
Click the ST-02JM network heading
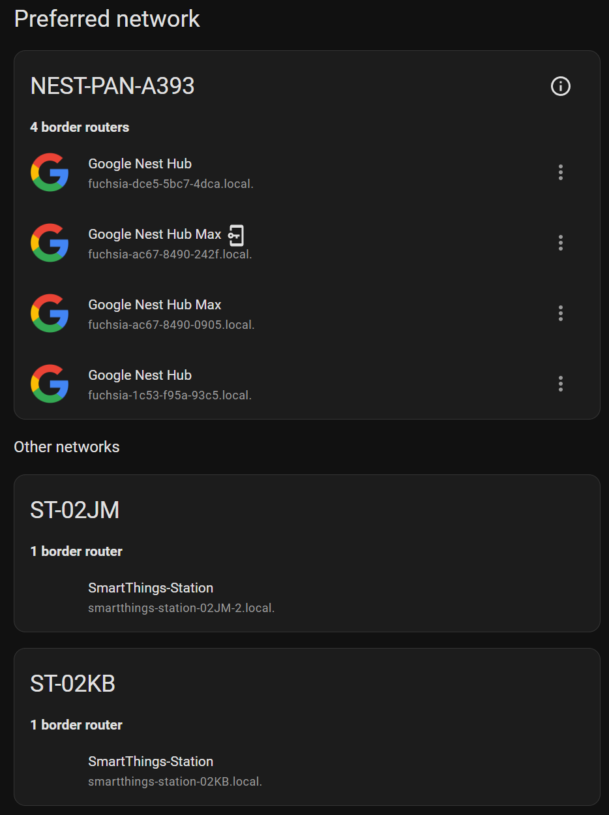pos(75,510)
